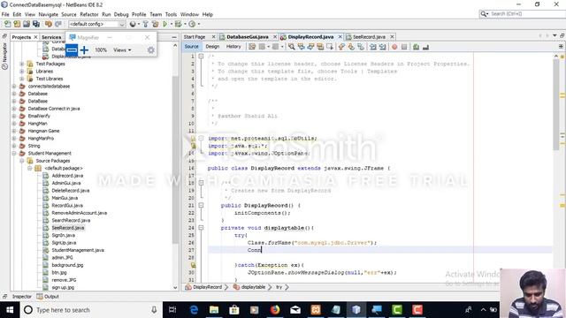Open the Magnifier settings gear
The image size is (566, 318).
(x=151, y=50)
